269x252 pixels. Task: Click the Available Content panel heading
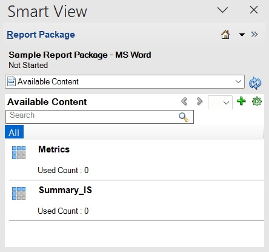(x=47, y=102)
